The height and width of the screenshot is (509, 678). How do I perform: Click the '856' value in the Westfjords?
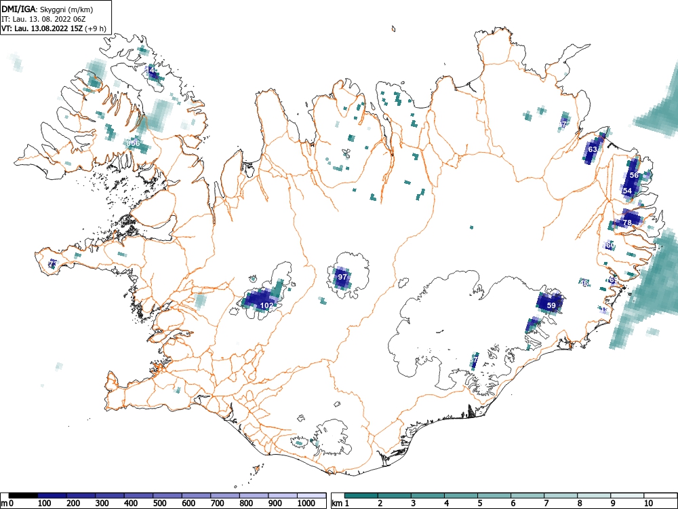[x=133, y=143]
